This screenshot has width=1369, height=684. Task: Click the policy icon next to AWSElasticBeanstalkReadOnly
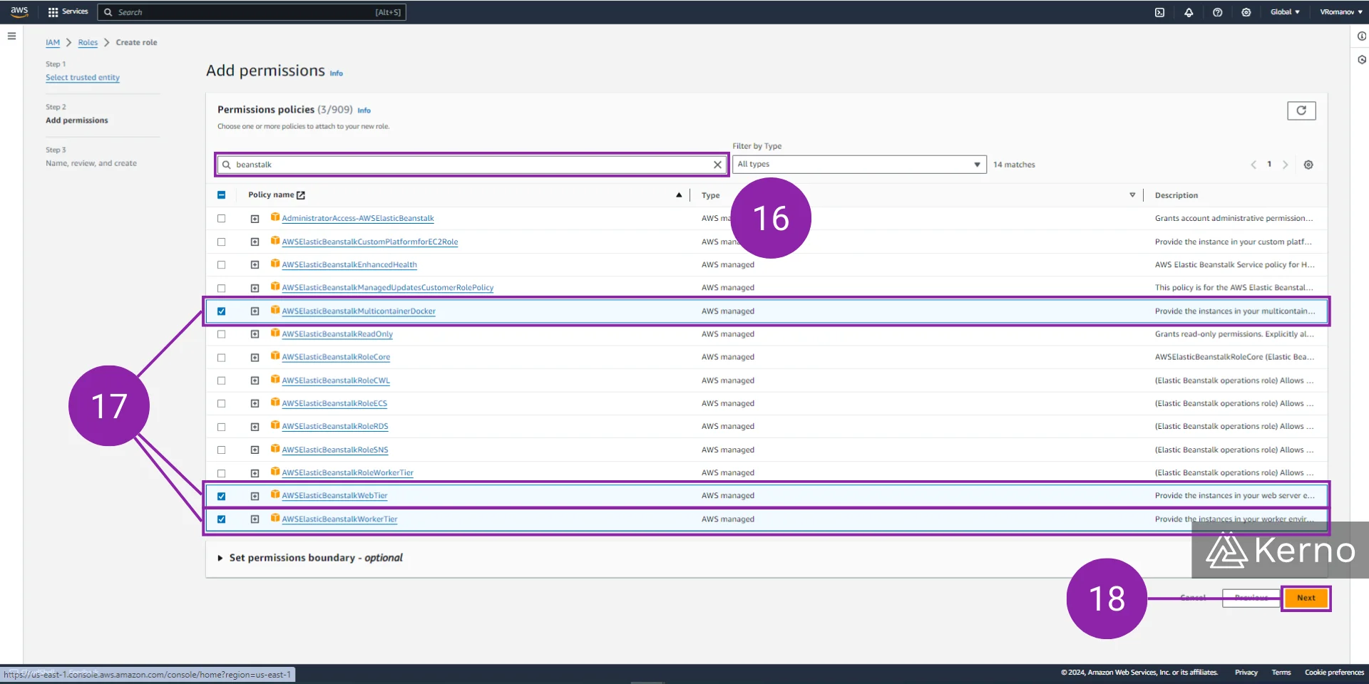(x=275, y=333)
